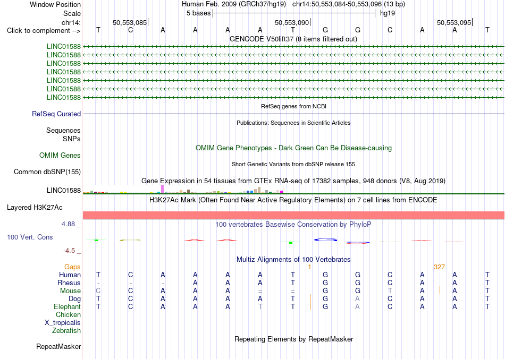
Task: Click the orange gap count 1
Action: pos(309,267)
